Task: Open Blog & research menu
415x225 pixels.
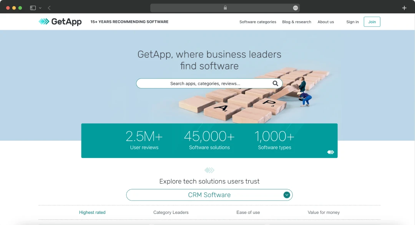Action: coord(297,22)
